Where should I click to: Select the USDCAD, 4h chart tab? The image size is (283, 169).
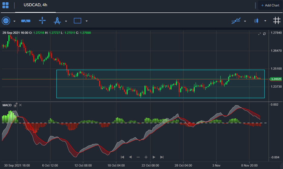(x=35, y=5)
